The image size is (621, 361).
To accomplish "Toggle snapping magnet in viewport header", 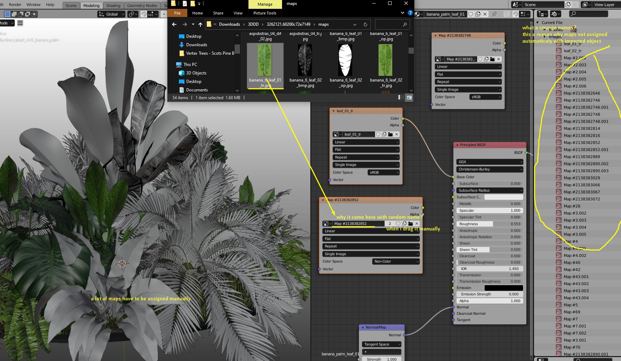I will point(143,14).
